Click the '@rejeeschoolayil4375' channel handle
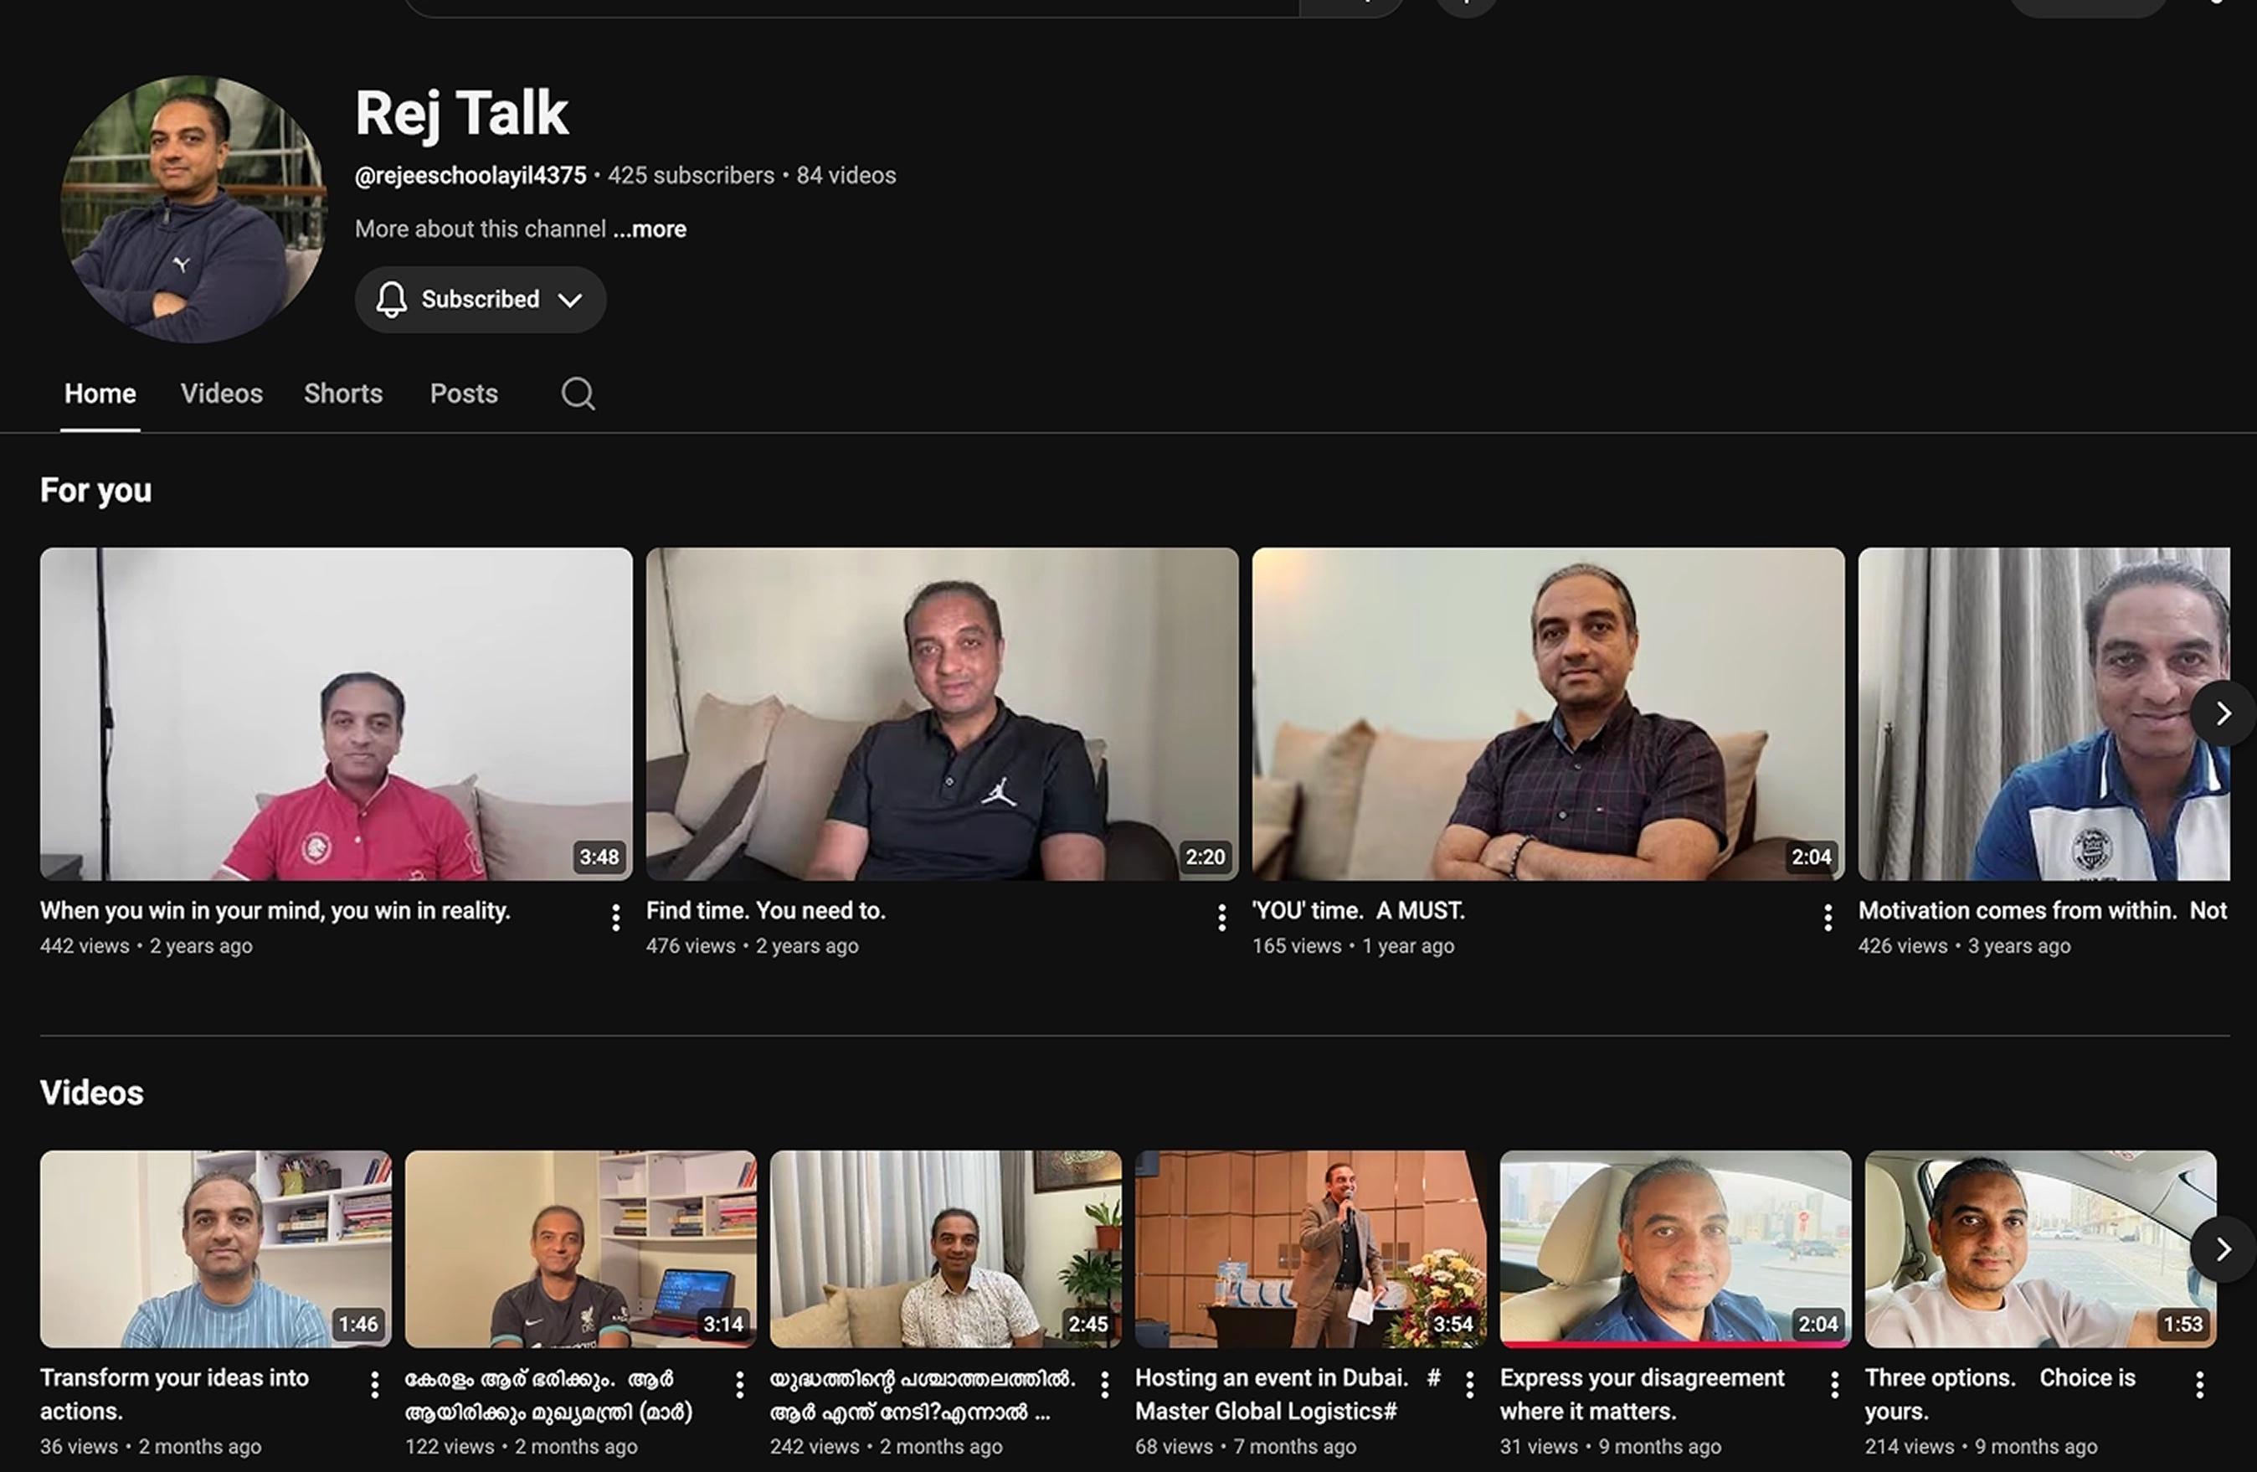This screenshot has height=1472, width=2257. (470, 176)
